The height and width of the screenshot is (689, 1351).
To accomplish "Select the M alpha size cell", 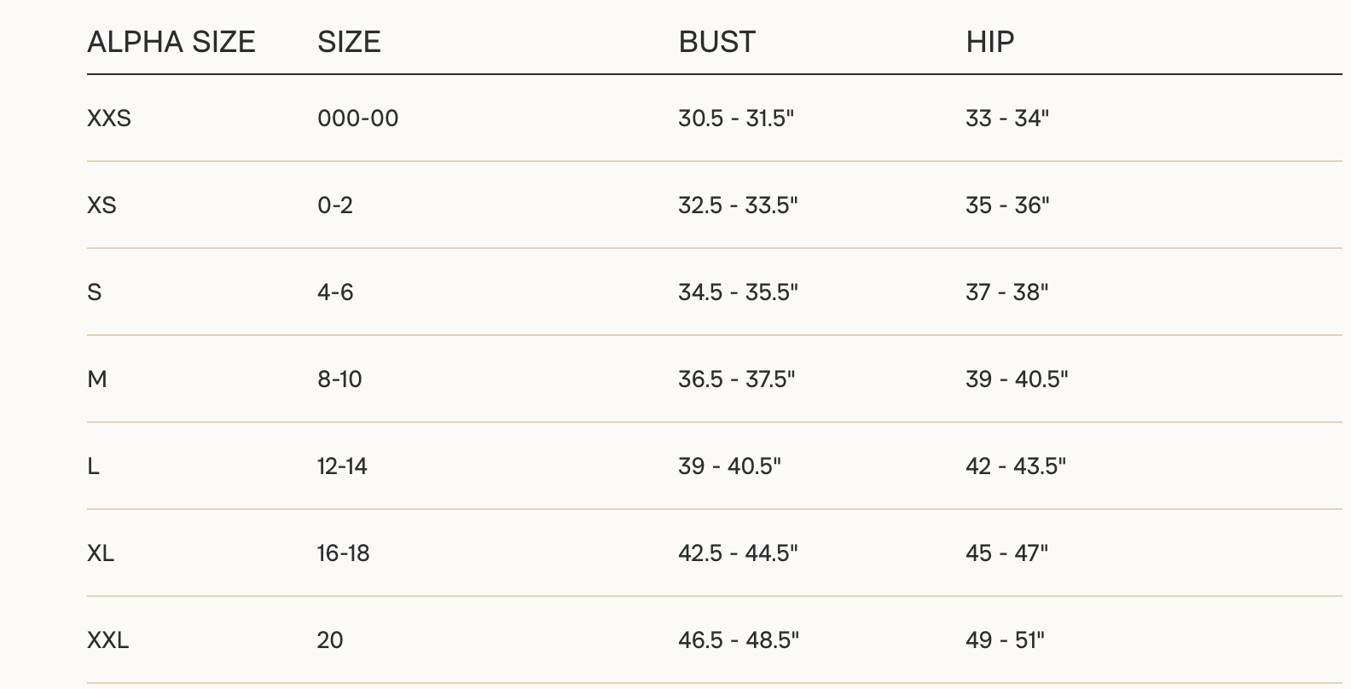I will coord(97,379).
